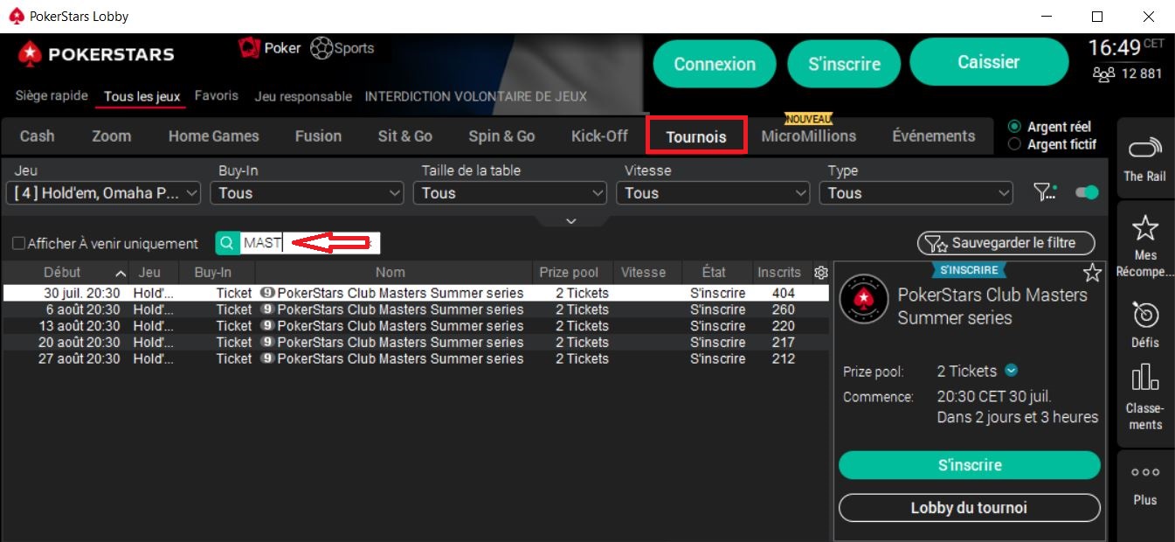Select the 6 août 20:30 tournament date
The image size is (1175, 542).
(83, 309)
